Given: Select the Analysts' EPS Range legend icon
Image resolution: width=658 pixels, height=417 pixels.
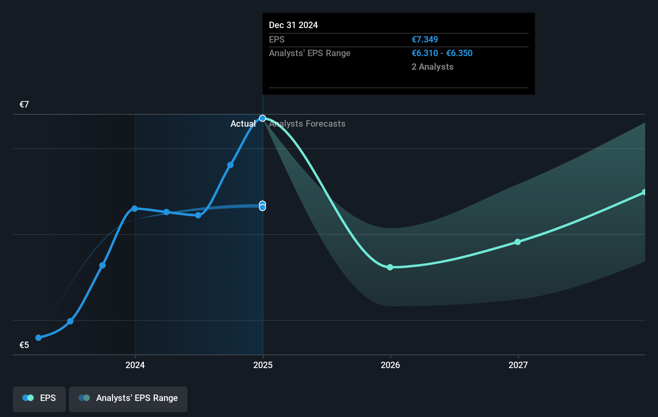Looking at the screenshot, I should coord(84,397).
